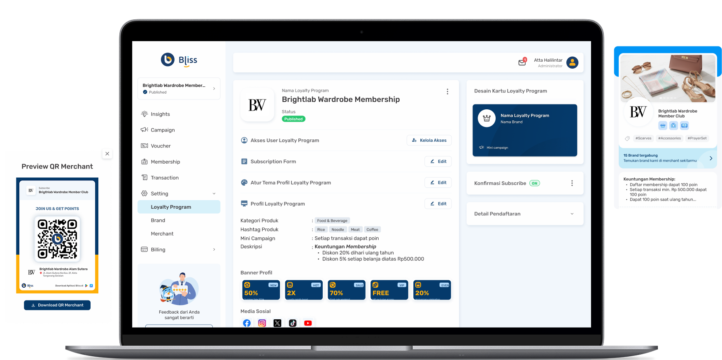
Task: Open the YouTube social media icon
Action: [308, 323]
